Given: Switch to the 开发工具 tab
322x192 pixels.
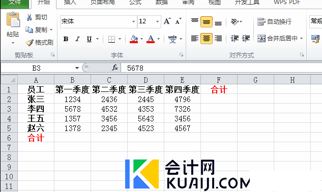Looking at the screenshot, I should coord(247,2).
